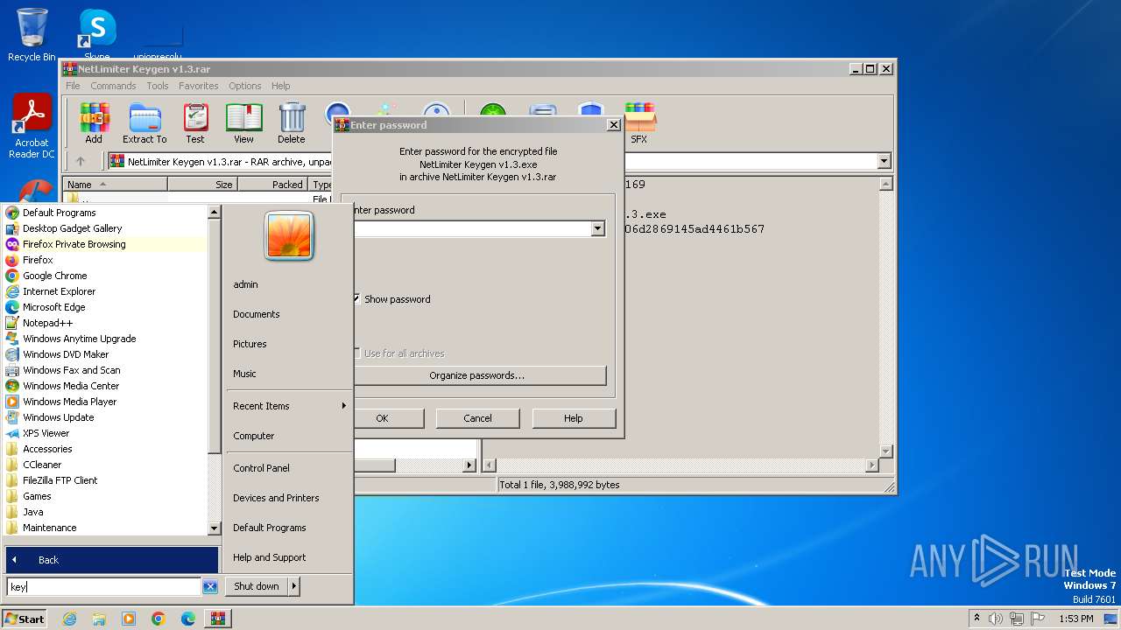Click the Packed column header in WinRAR

click(x=273, y=185)
